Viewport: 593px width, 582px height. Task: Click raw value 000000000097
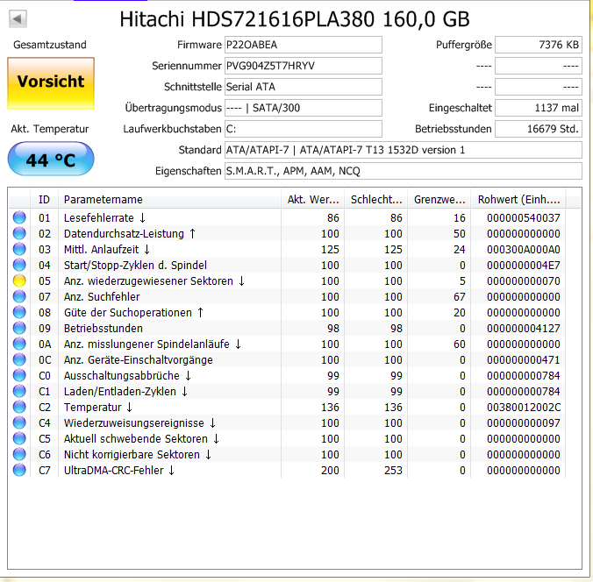(524, 422)
